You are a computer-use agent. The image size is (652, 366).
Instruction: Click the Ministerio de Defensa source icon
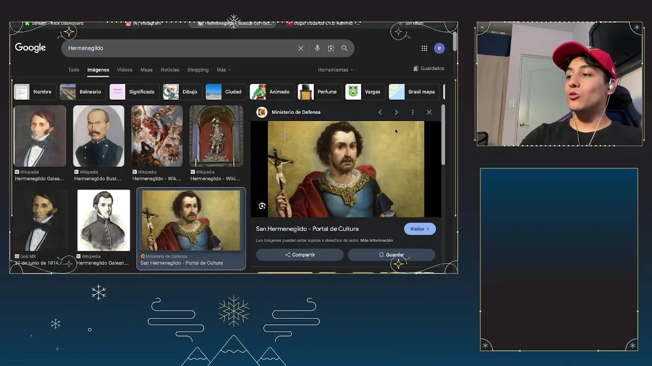262,112
